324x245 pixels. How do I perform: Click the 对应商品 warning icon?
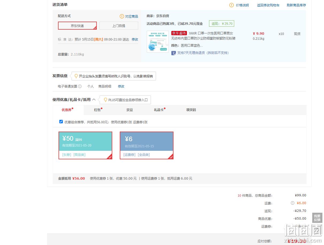(122, 16)
